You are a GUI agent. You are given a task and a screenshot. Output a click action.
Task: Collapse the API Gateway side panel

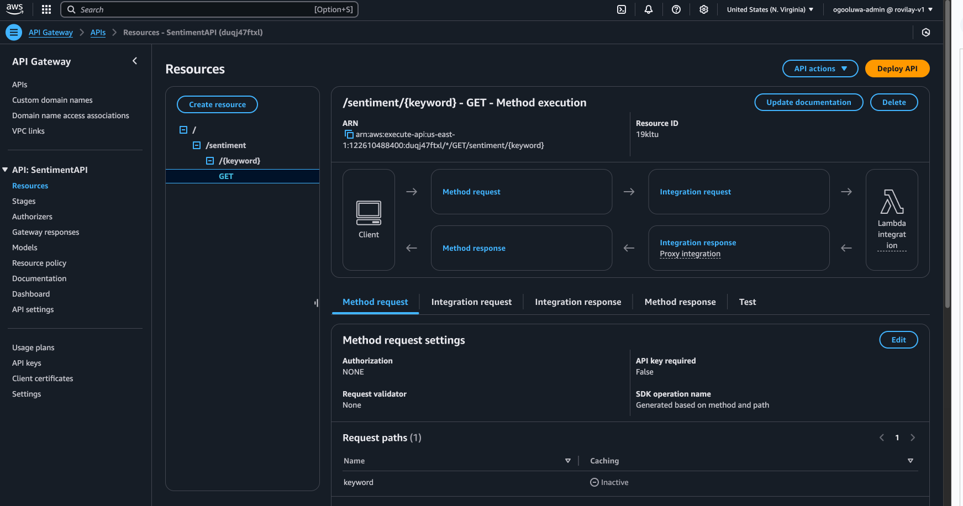click(135, 61)
